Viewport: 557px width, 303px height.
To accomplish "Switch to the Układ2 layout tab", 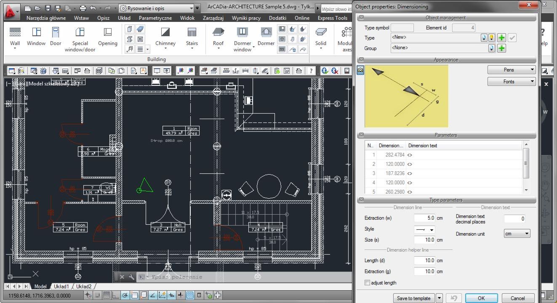I will (x=84, y=287).
